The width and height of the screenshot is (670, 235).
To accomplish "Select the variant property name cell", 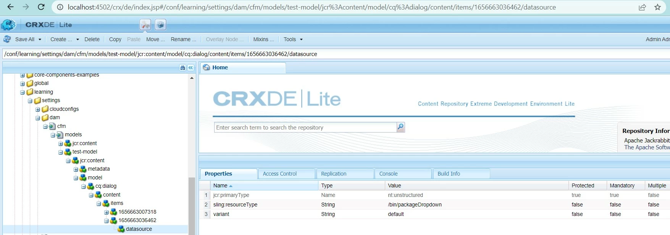I will [x=264, y=214].
